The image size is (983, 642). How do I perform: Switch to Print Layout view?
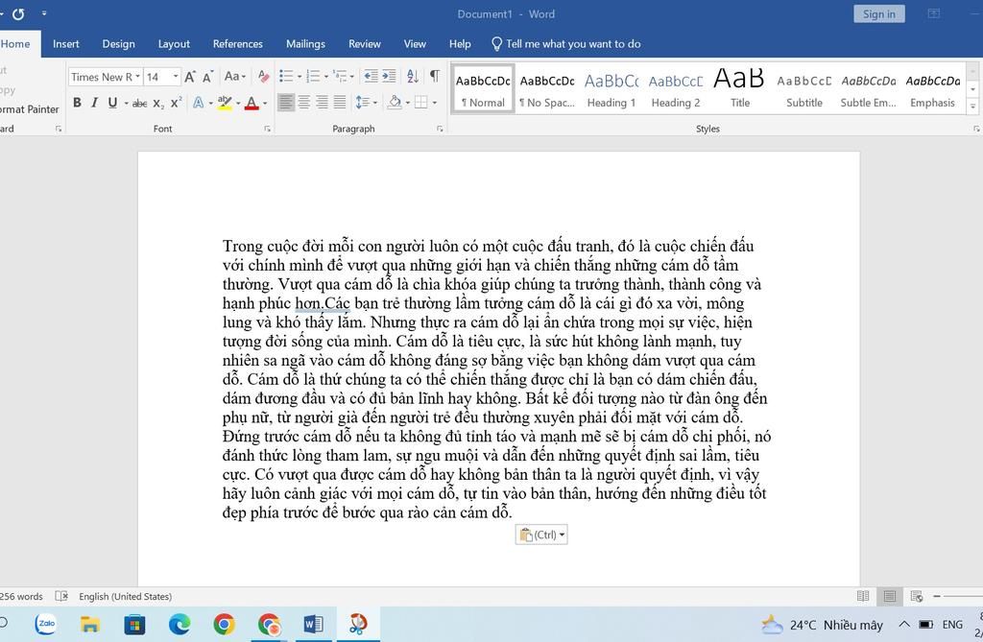tap(890, 596)
